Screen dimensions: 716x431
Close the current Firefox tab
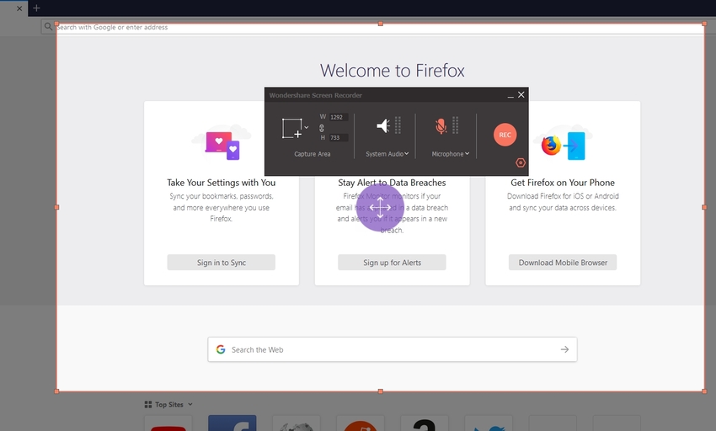[19, 8]
